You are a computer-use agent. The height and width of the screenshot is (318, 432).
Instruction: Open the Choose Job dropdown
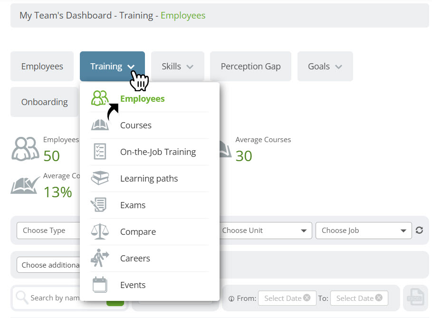pos(364,231)
